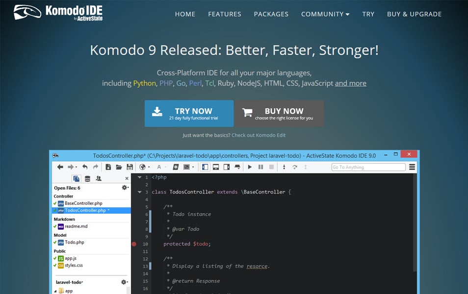Open the Features page in navigation

pos(224,14)
